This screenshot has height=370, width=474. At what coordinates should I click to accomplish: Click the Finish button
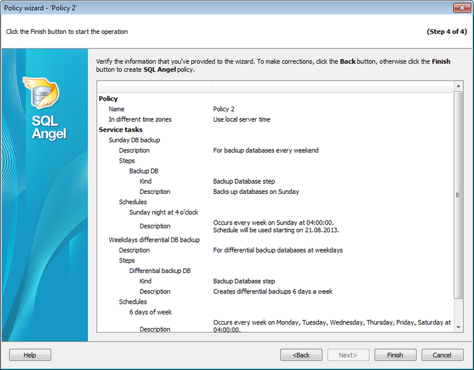(x=395, y=355)
